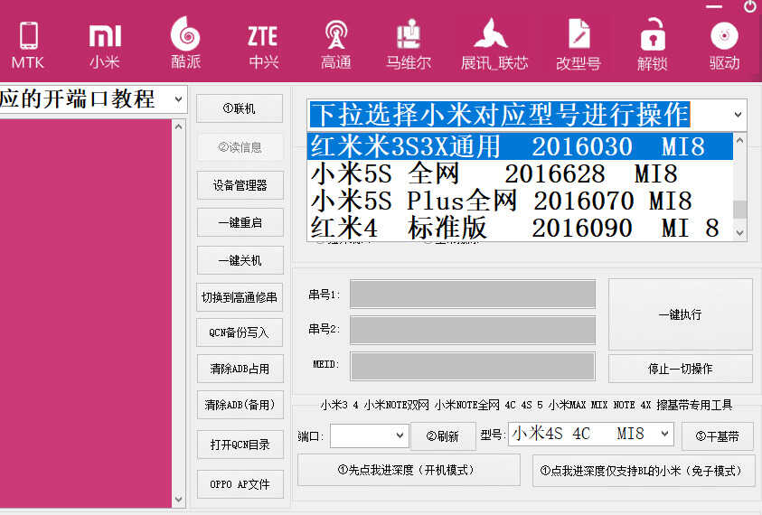Screen dimensions: 762x515
Task: Switch to the ZTE 中兴 section
Action: (263, 46)
